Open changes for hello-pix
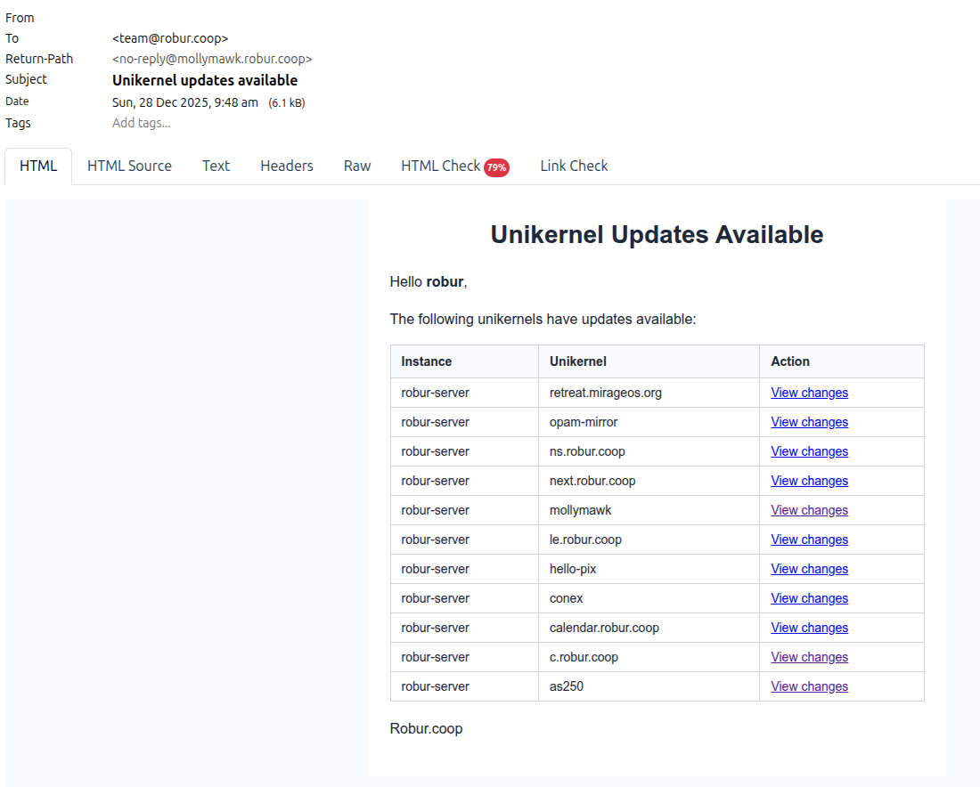Screen dimensions: 980x787 (x=809, y=568)
